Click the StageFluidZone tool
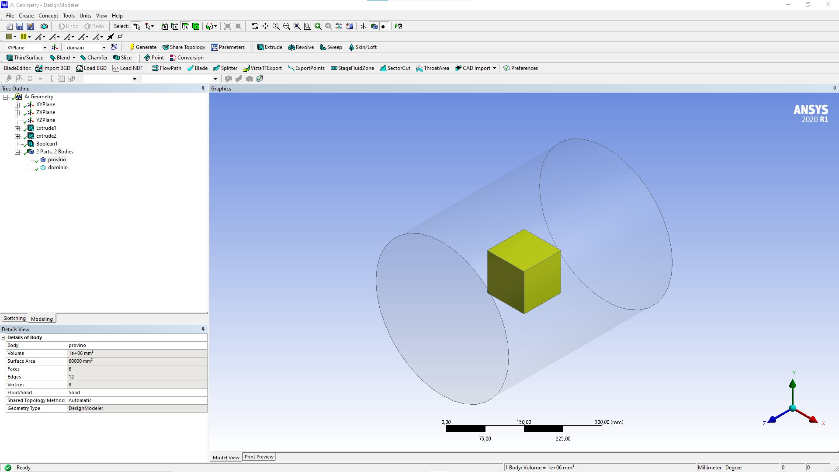Image resolution: width=839 pixels, height=472 pixels. tap(352, 68)
